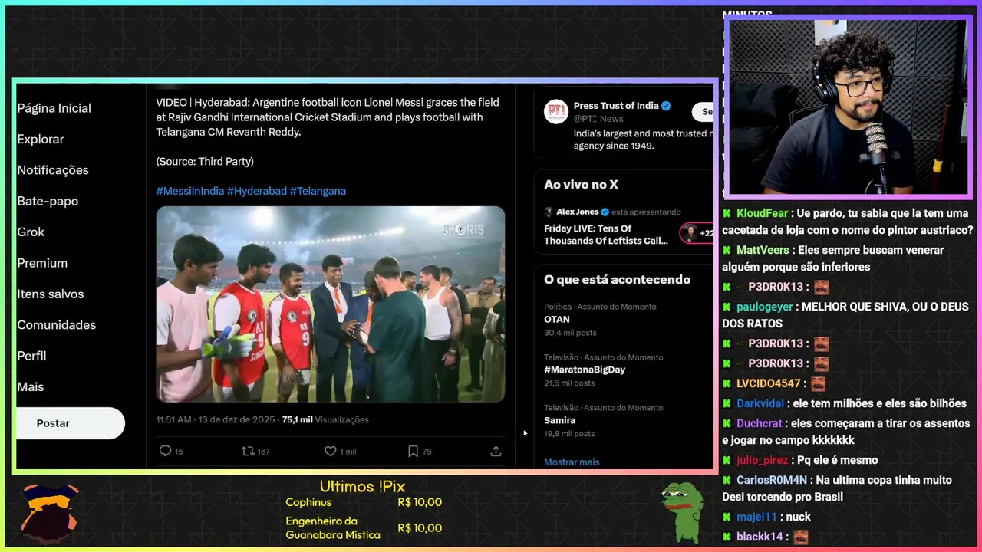Open the reply comments icon with 15
The image size is (982, 552).
(x=165, y=452)
